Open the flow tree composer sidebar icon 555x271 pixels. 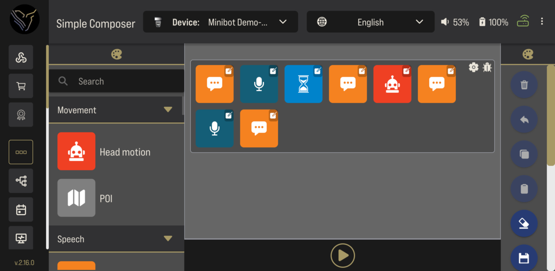tap(21, 181)
